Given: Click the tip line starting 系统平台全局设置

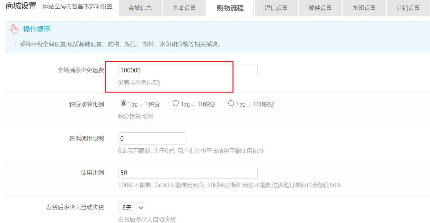Looking at the screenshot, I should 120,44.
